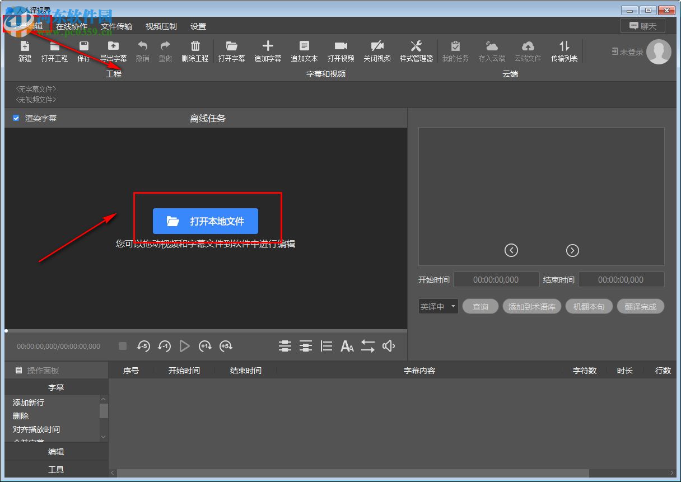Click 追加字幕 plus icon
Image resolution: width=681 pixels, height=482 pixels.
pyautogui.click(x=268, y=47)
